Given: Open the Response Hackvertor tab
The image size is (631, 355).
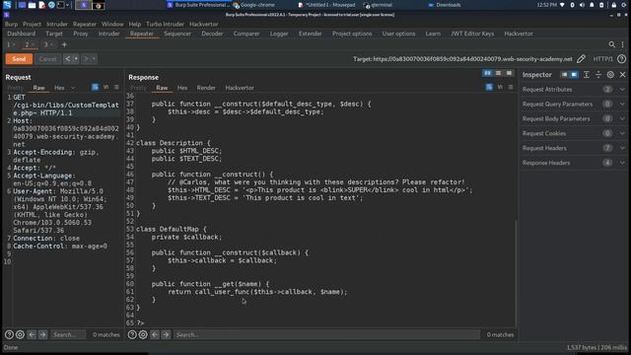Looking at the screenshot, I should click(240, 88).
